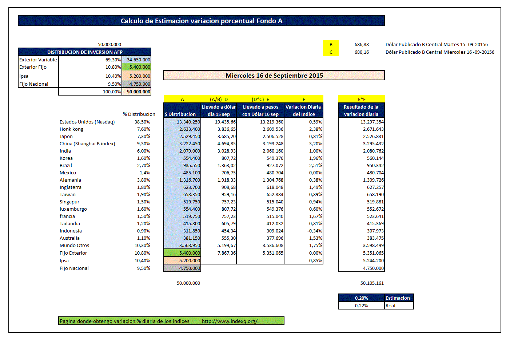Select the "Pagina donde obtengo variacion" note text
The height and width of the screenshot is (340, 510).
point(124,321)
